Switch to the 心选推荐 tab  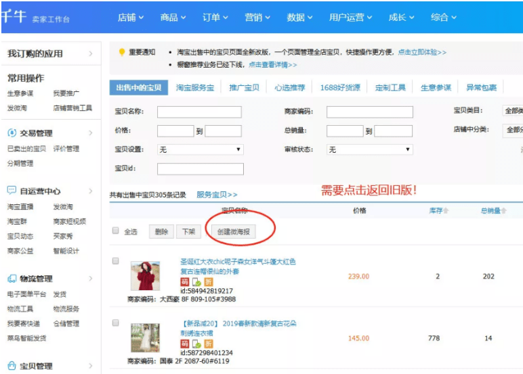[289, 88]
